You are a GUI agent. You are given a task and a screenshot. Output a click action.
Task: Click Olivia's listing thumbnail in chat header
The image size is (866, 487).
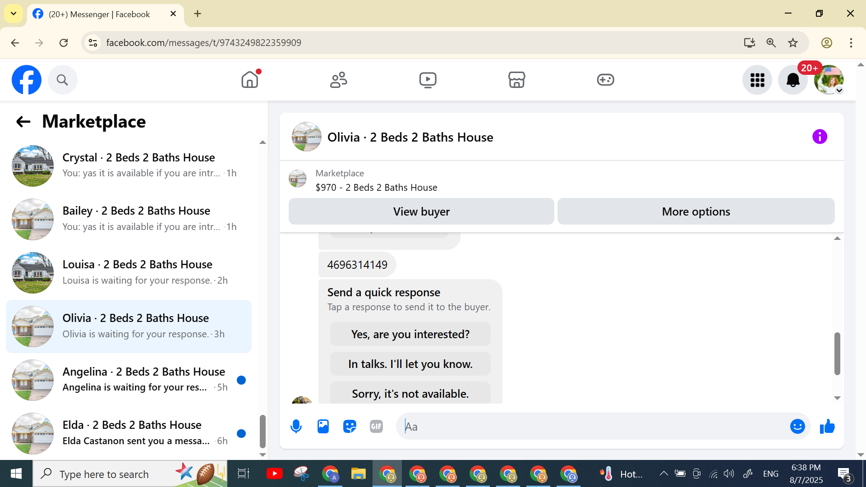click(307, 137)
